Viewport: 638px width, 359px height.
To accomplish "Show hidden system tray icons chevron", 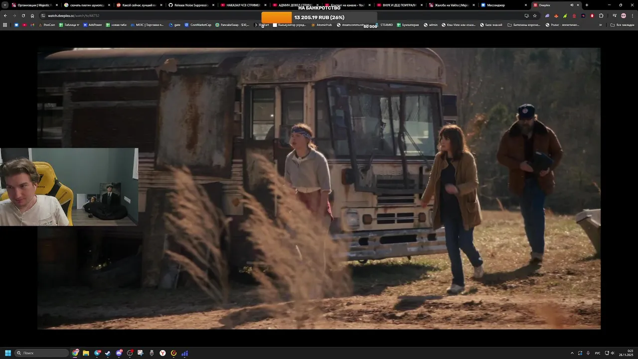I will [x=572, y=353].
